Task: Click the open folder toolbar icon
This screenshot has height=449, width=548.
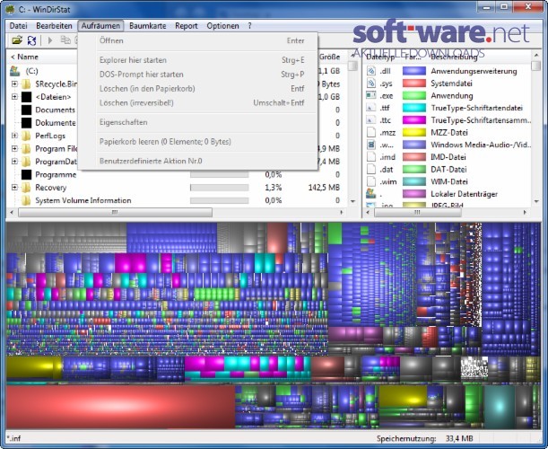Action: pos(17,40)
